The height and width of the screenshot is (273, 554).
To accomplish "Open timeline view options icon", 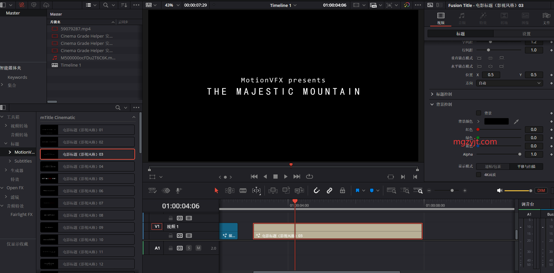I will coord(153,191).
